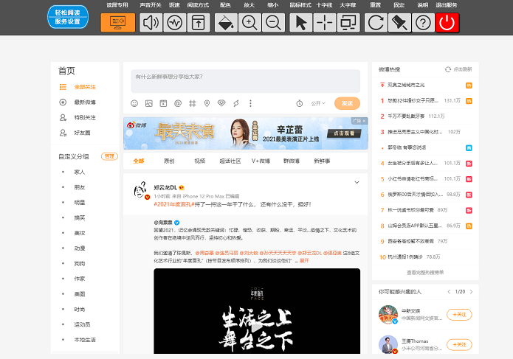Toggle the pin (固定) toolbar icon

click(x=399, y=23)
